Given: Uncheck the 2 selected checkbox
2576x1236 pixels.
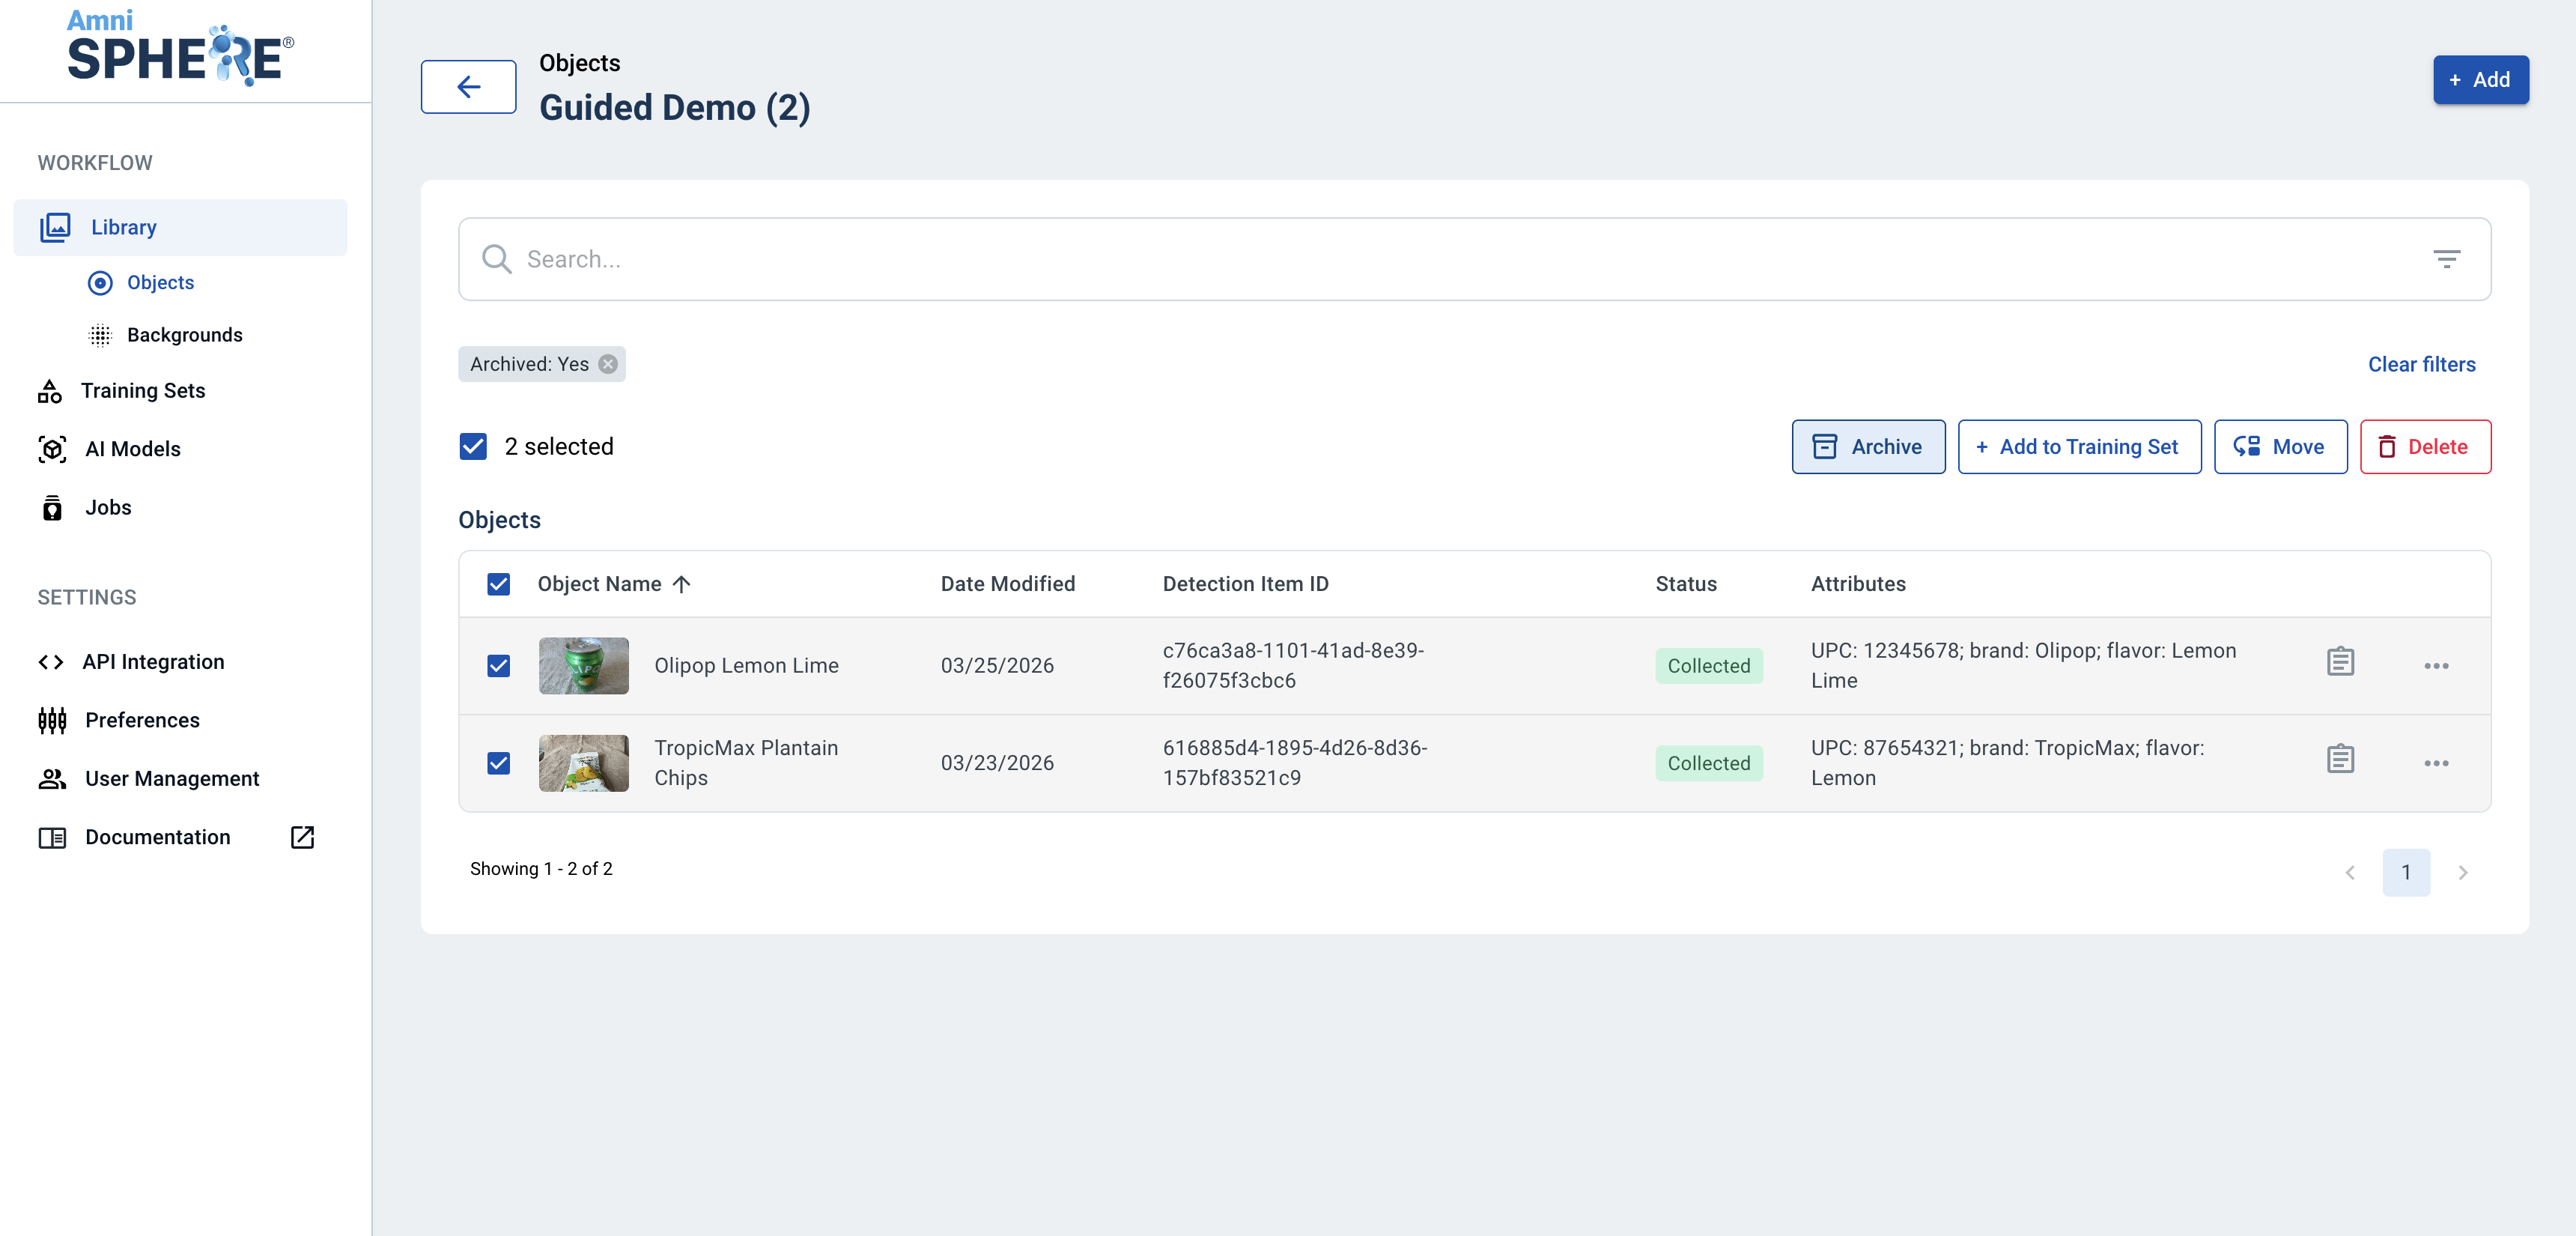Looking at the screenshot, I should click(473, 446).
